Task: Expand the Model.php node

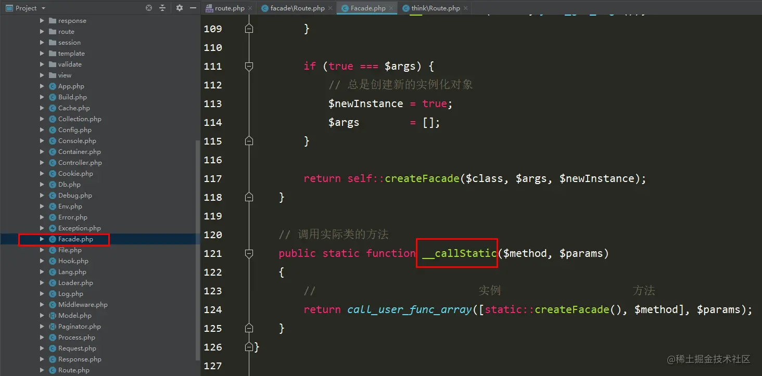Action: (x=42, y=316)
